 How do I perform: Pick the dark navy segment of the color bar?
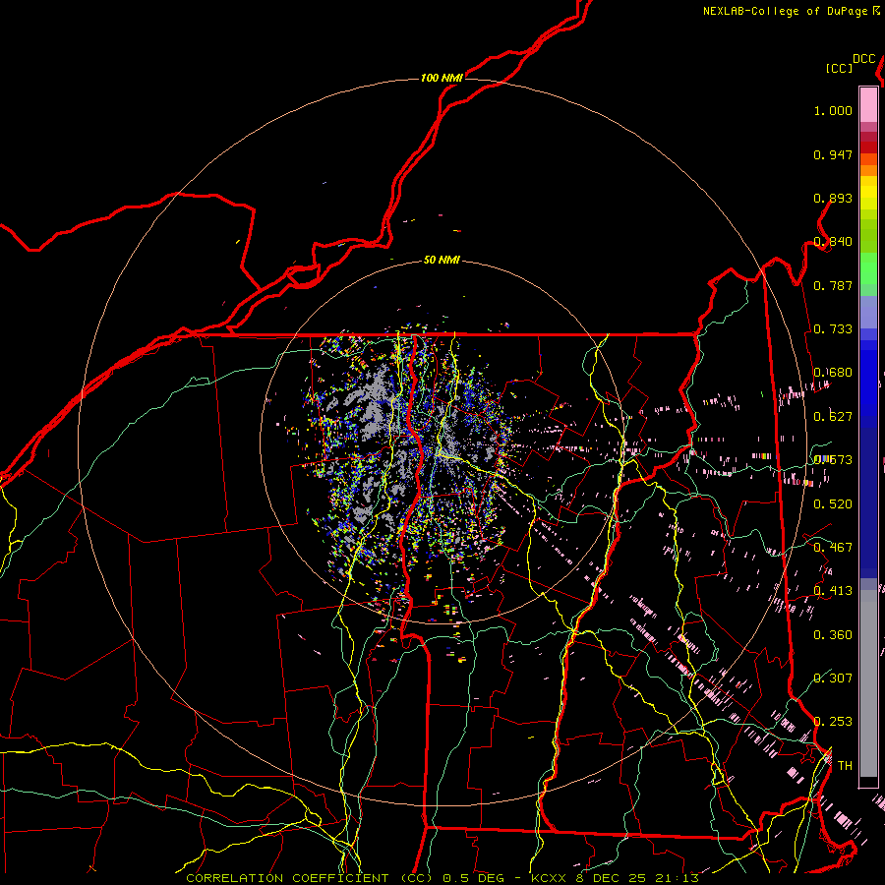point(868,502)
